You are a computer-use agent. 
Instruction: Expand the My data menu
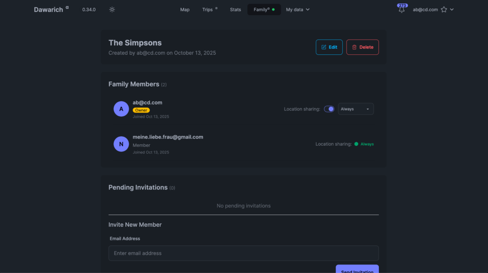click(298, 10)
